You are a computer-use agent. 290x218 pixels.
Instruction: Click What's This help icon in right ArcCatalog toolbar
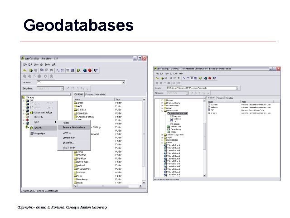pyautogui.click(x=215, y=78)
